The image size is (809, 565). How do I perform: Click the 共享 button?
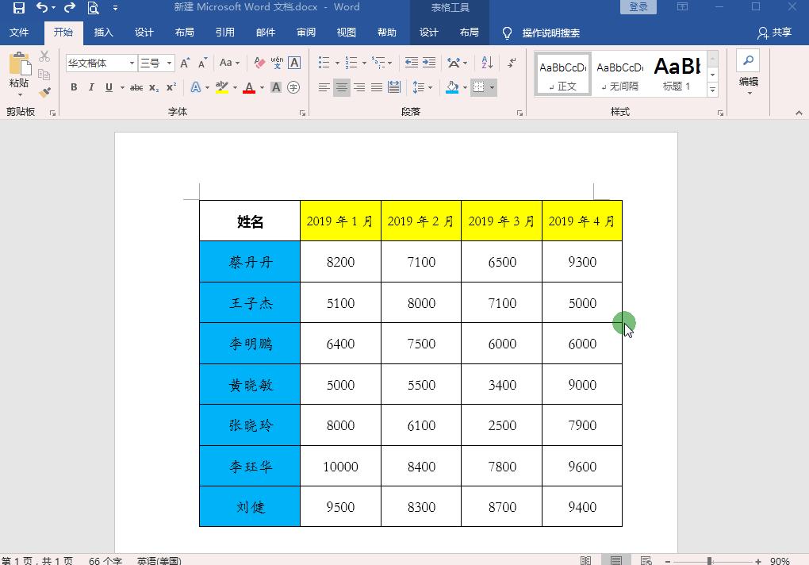click(x=780, y=33)
